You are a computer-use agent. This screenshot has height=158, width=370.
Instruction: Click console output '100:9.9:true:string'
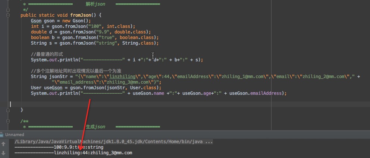pos(59,148)
